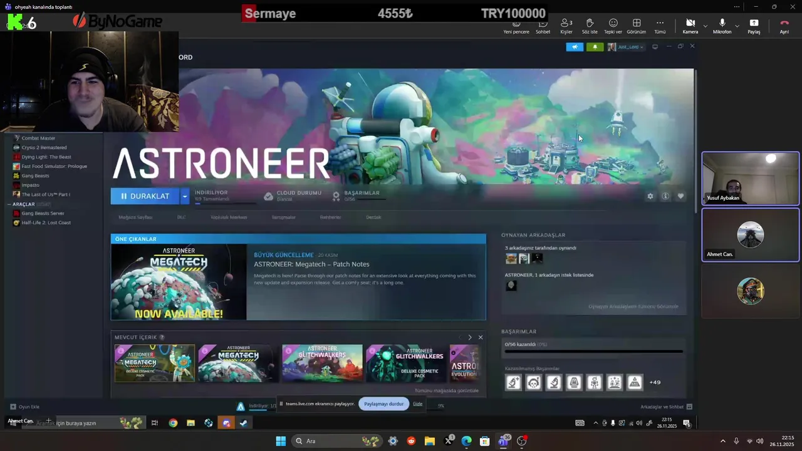Open Megatech Patch Notes news item

[311, 264]
